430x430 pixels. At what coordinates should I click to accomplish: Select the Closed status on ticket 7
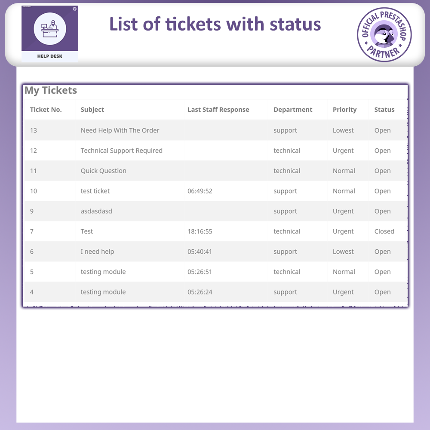coord(384,231)
